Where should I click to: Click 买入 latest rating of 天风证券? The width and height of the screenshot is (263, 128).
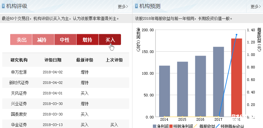pyautogui.click(x=84, y=93)
